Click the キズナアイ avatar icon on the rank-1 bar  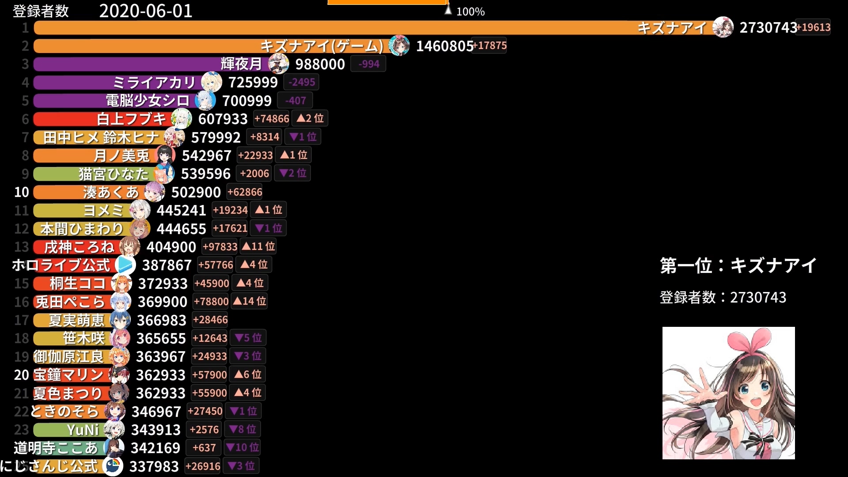[723, 27]
